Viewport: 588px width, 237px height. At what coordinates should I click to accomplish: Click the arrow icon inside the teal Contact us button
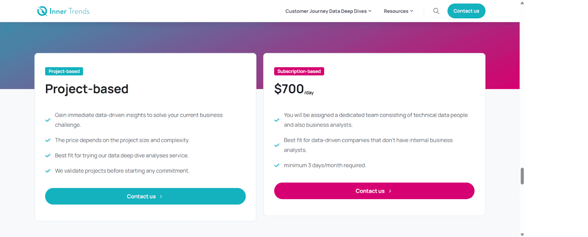pyautogui.click(x=161, y=196)
